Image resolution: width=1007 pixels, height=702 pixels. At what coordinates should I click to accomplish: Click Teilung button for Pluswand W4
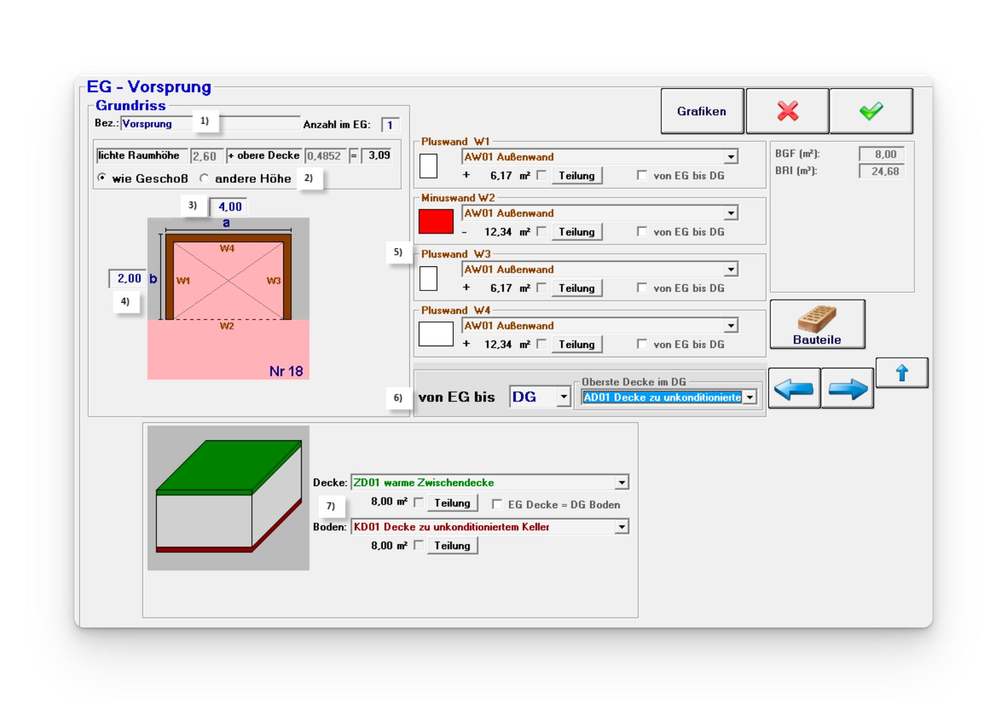click(x=576, y=344)
